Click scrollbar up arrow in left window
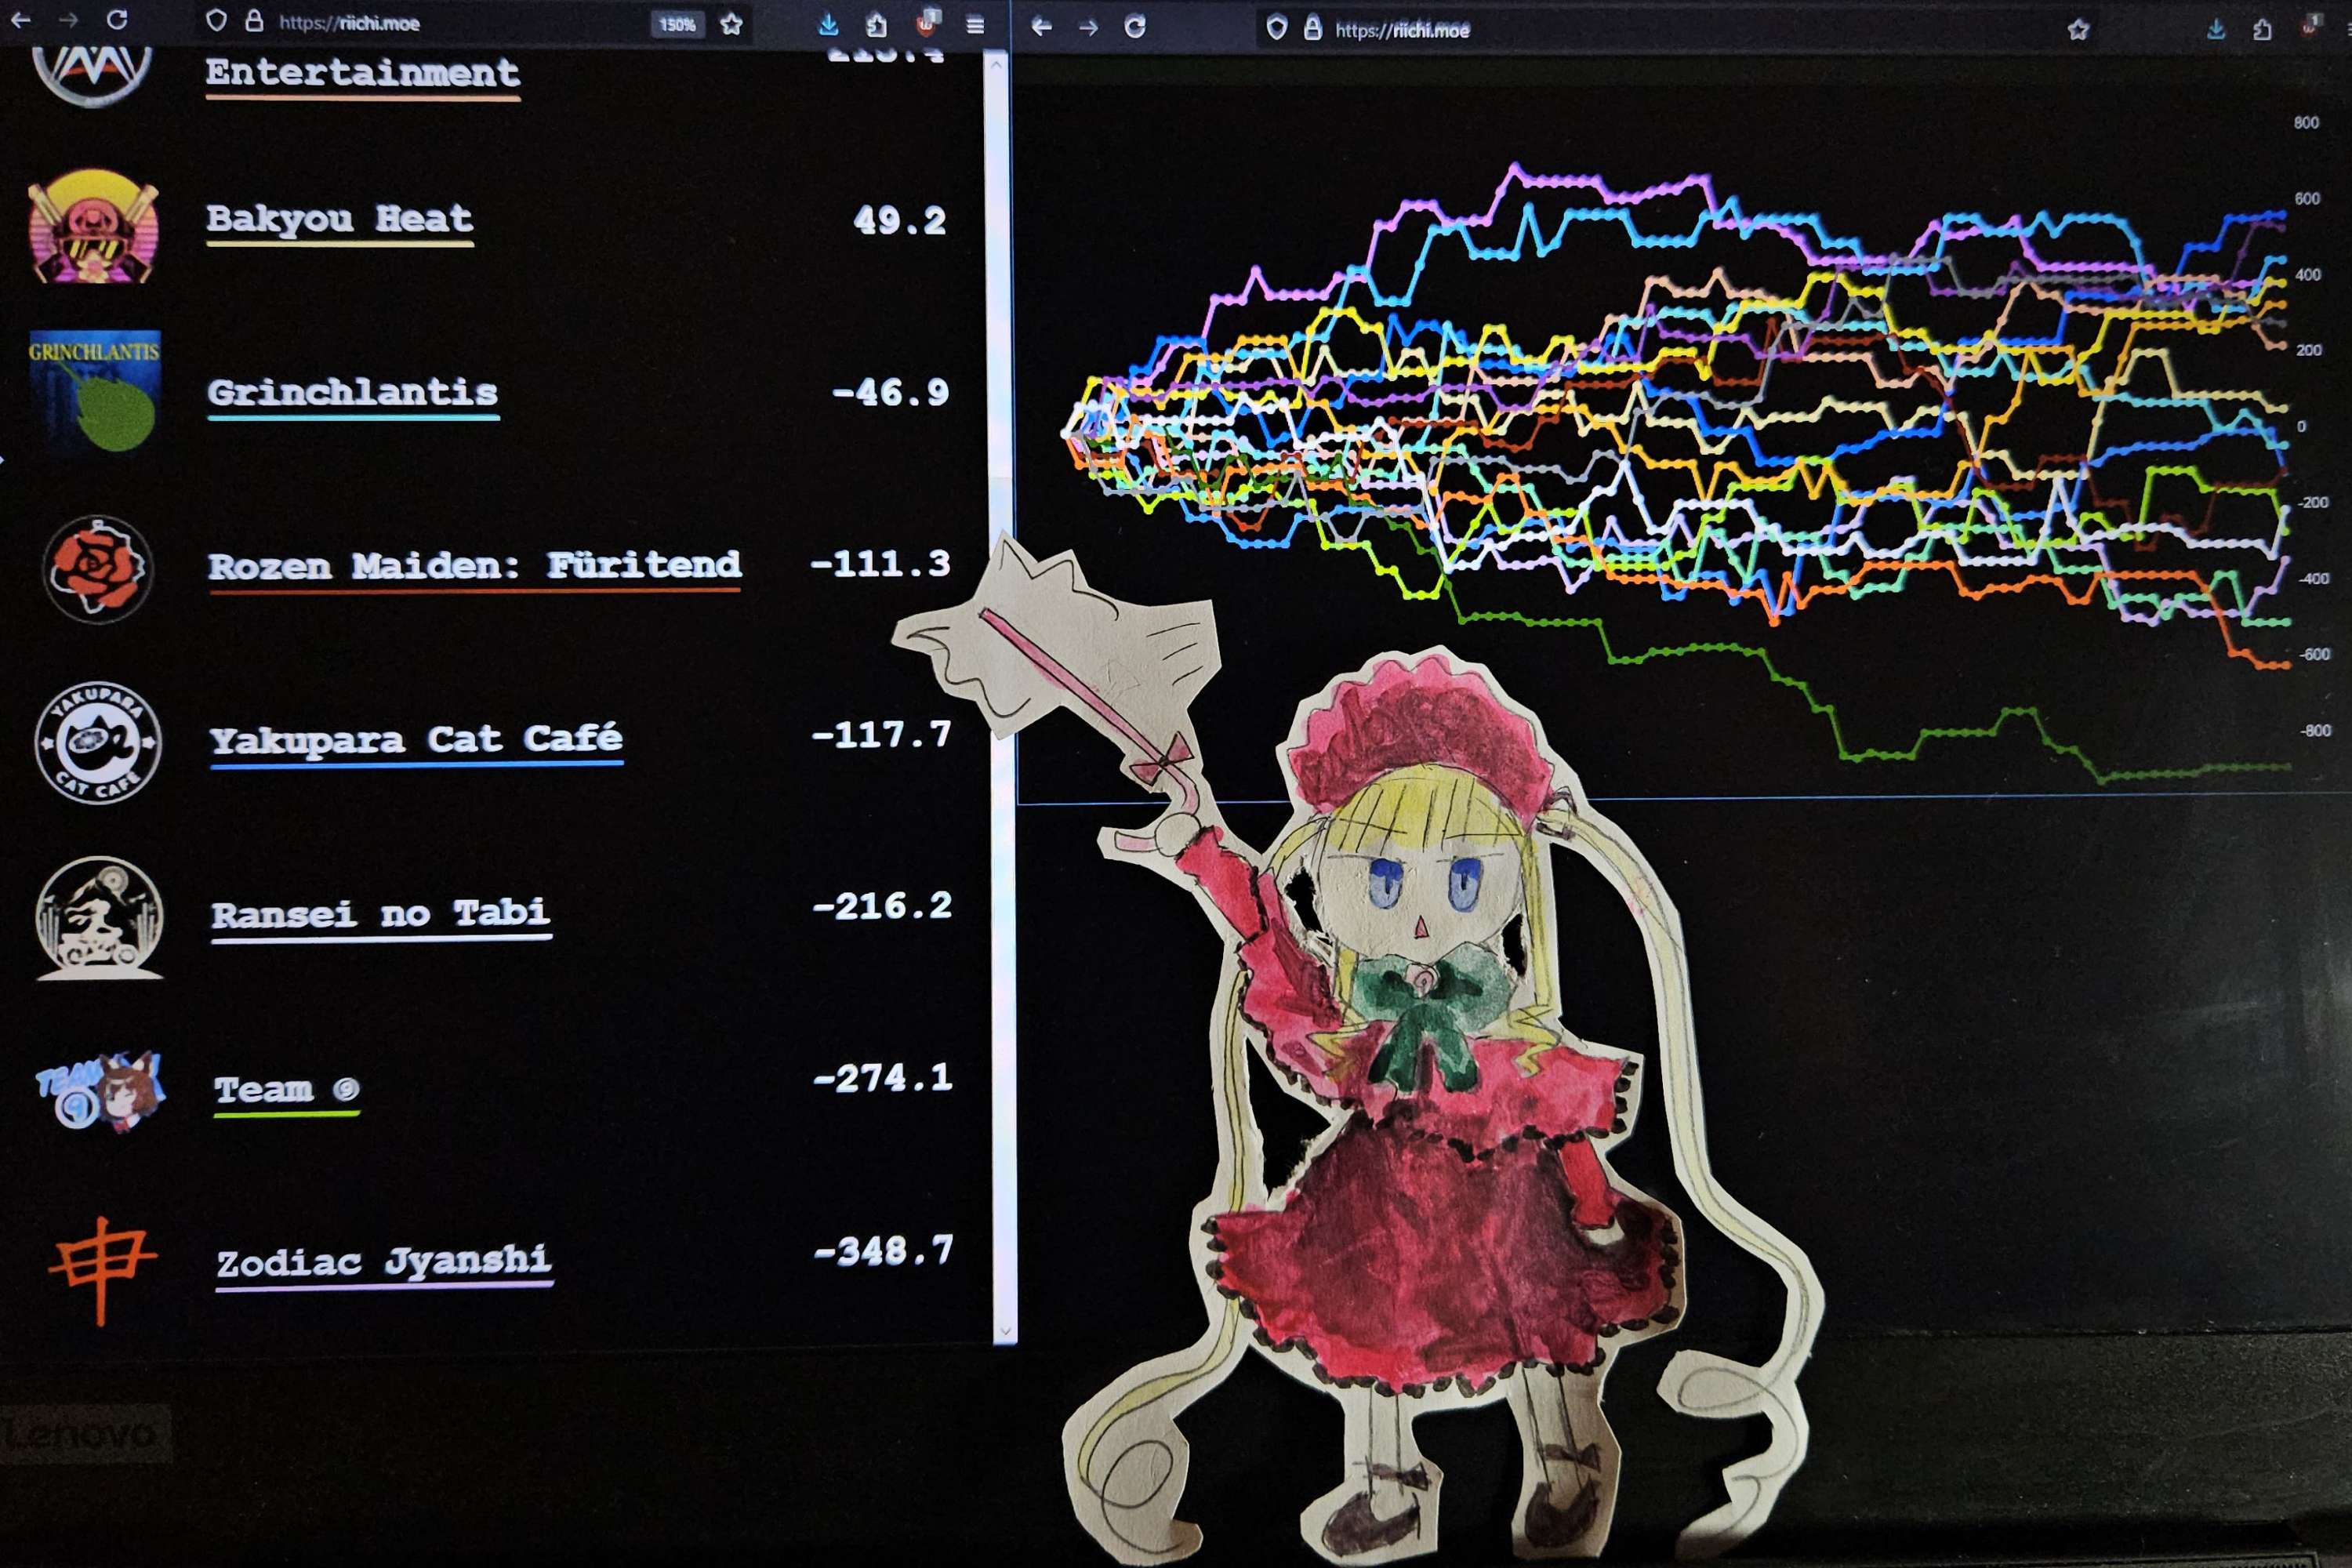 point(996,65)
